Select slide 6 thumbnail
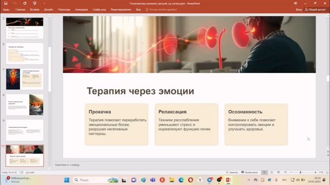The width and height of the screenshot is (330, 185). pos(25,53)
